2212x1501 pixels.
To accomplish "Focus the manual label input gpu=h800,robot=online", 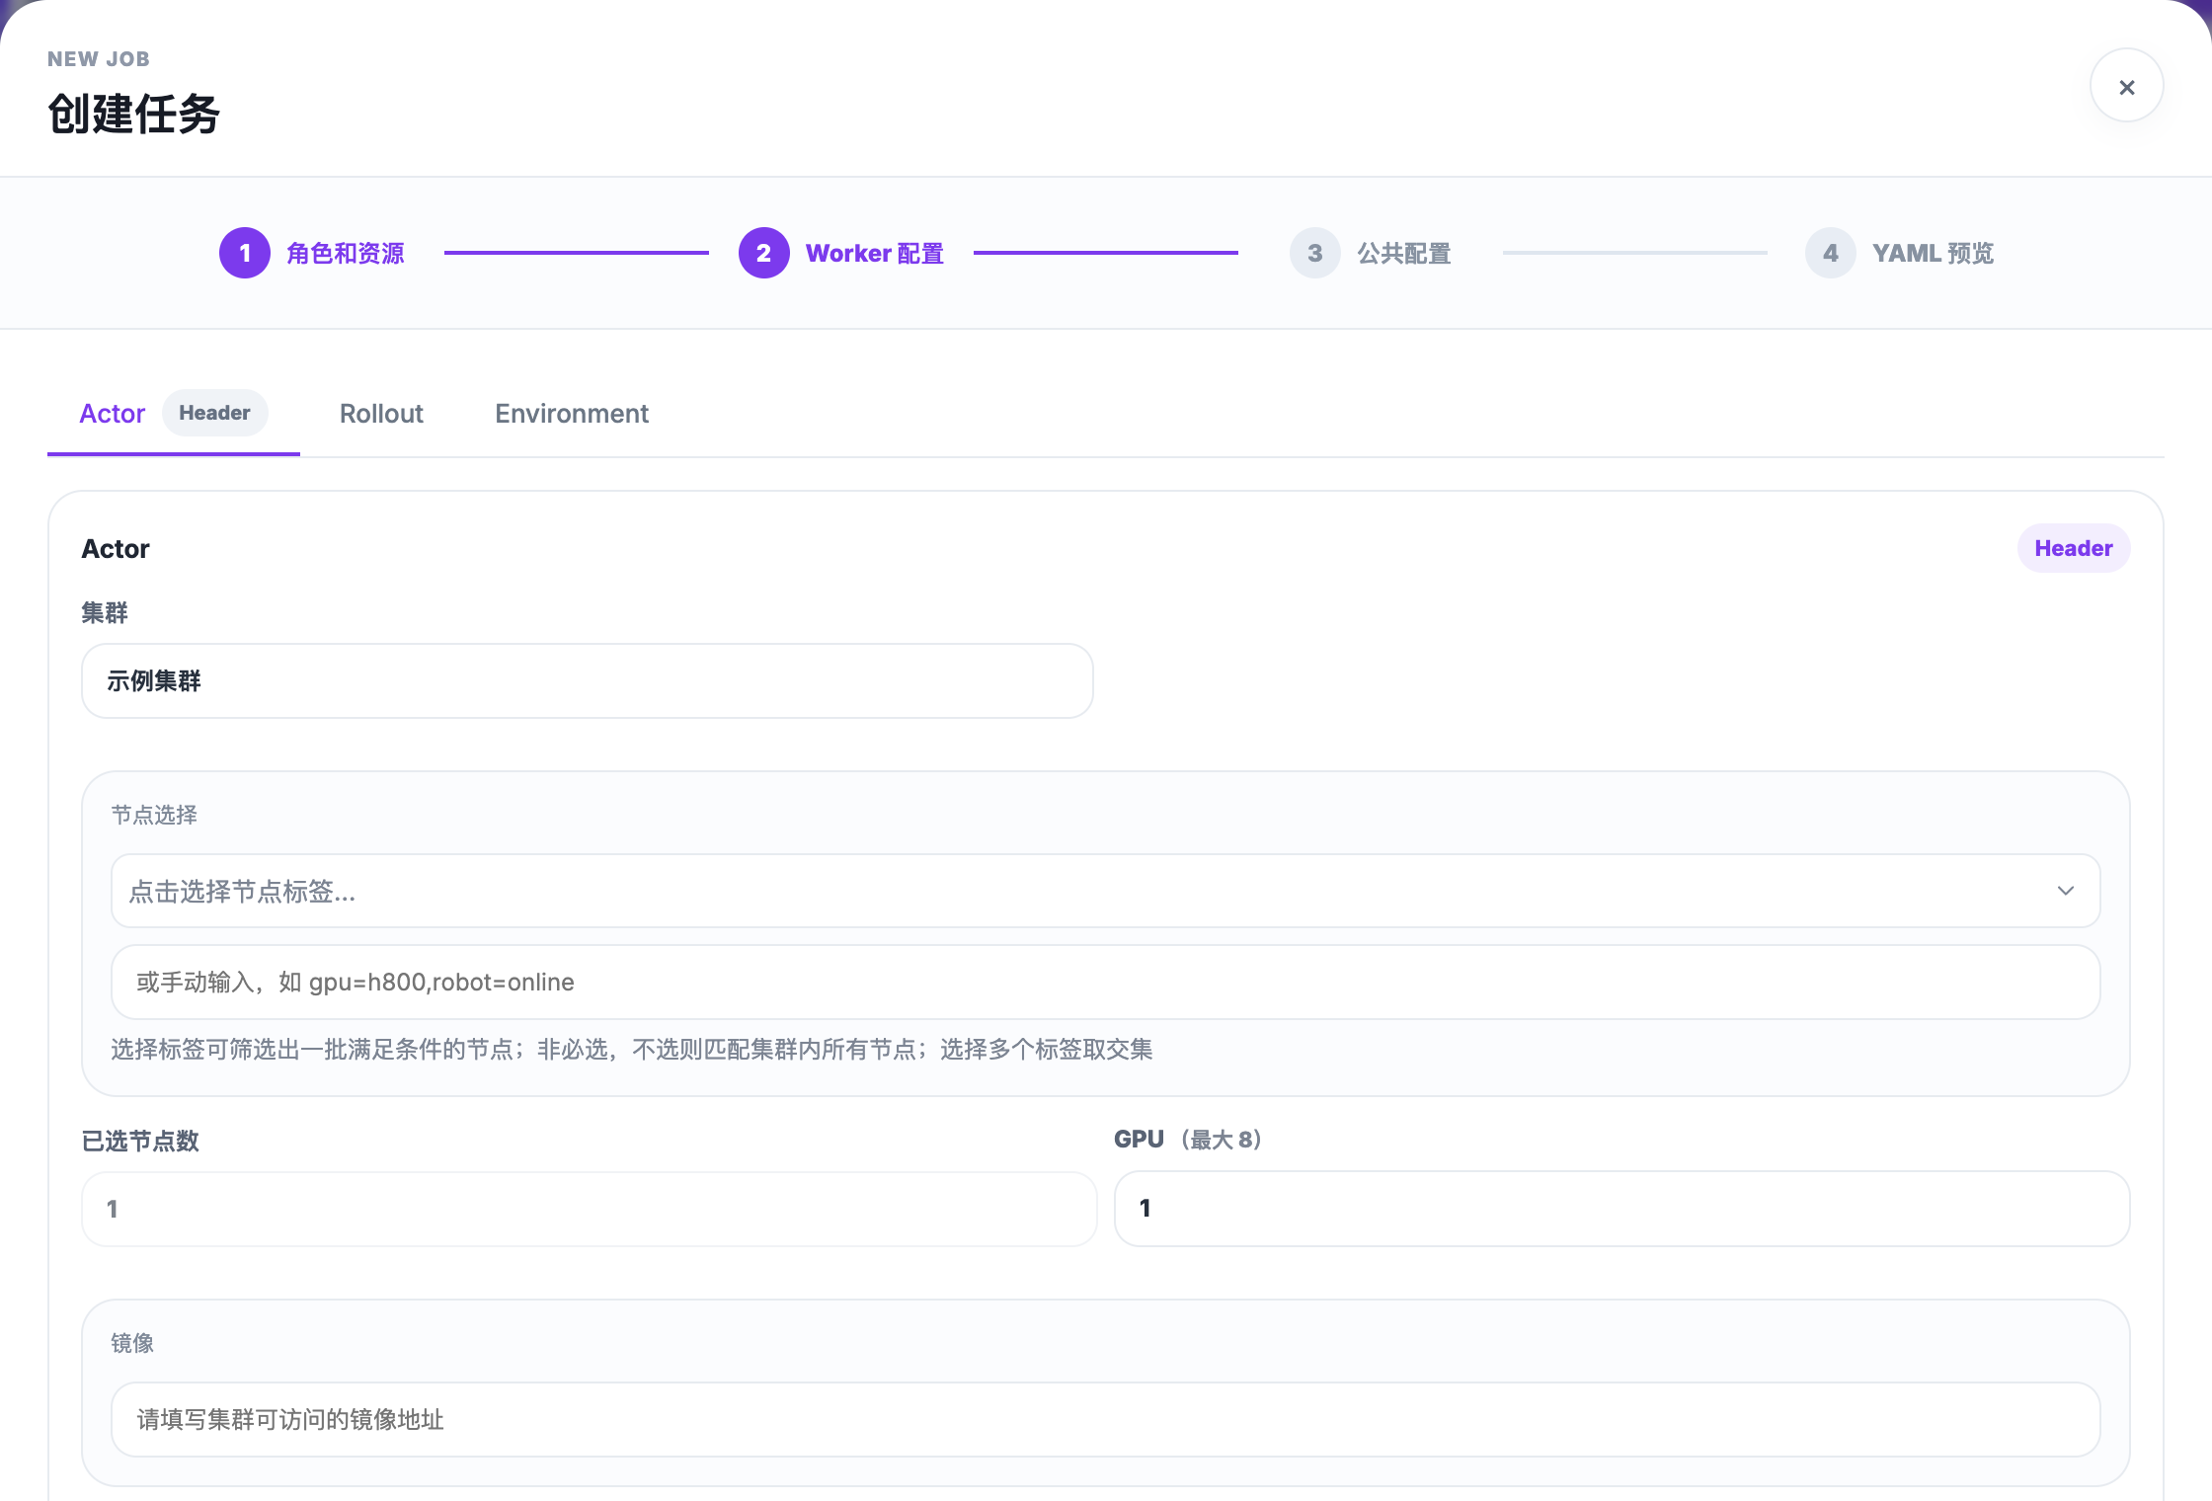I will pyautogui.click(x=1105, y=982).
